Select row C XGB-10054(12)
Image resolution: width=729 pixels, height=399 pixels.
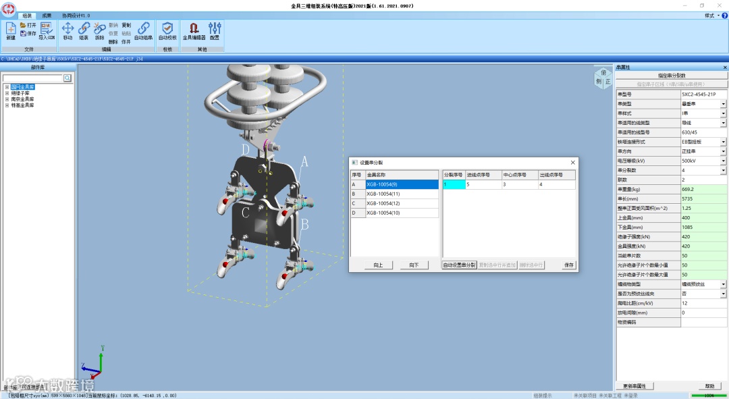(x=394, y=203)
